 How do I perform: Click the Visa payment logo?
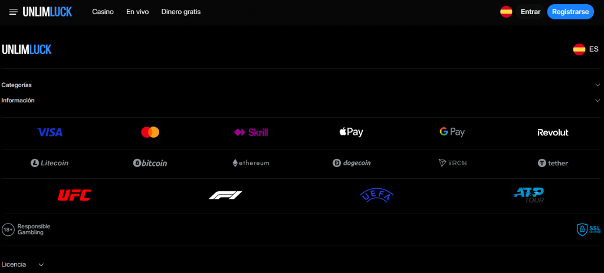click(x=50, y=132)
